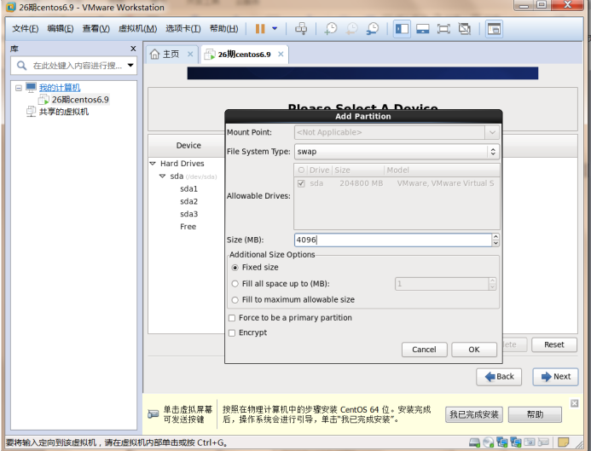Click the Device column header
The image size is (591, 451).
coord(188,146)
